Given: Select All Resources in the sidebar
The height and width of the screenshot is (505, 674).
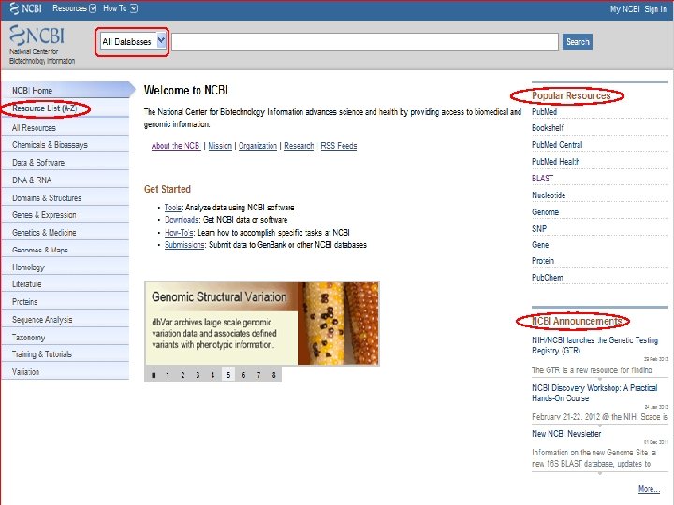Looking at the screenshot, I should coord(66,127).
